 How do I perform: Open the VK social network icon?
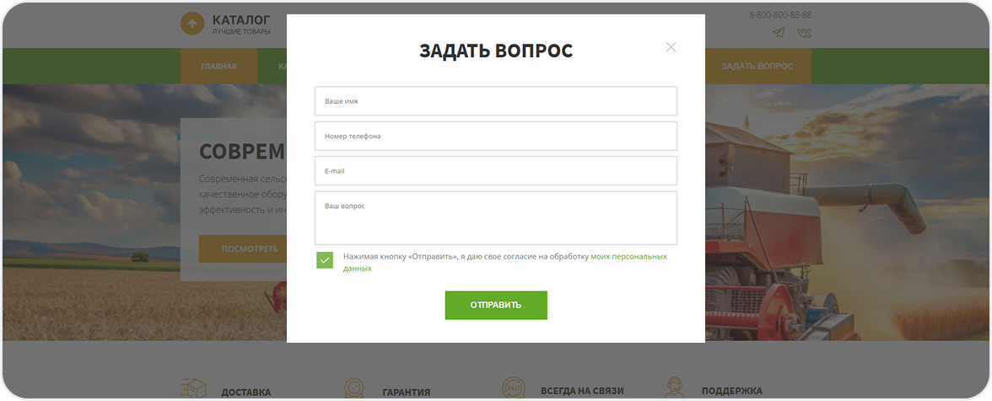point(804,33)
